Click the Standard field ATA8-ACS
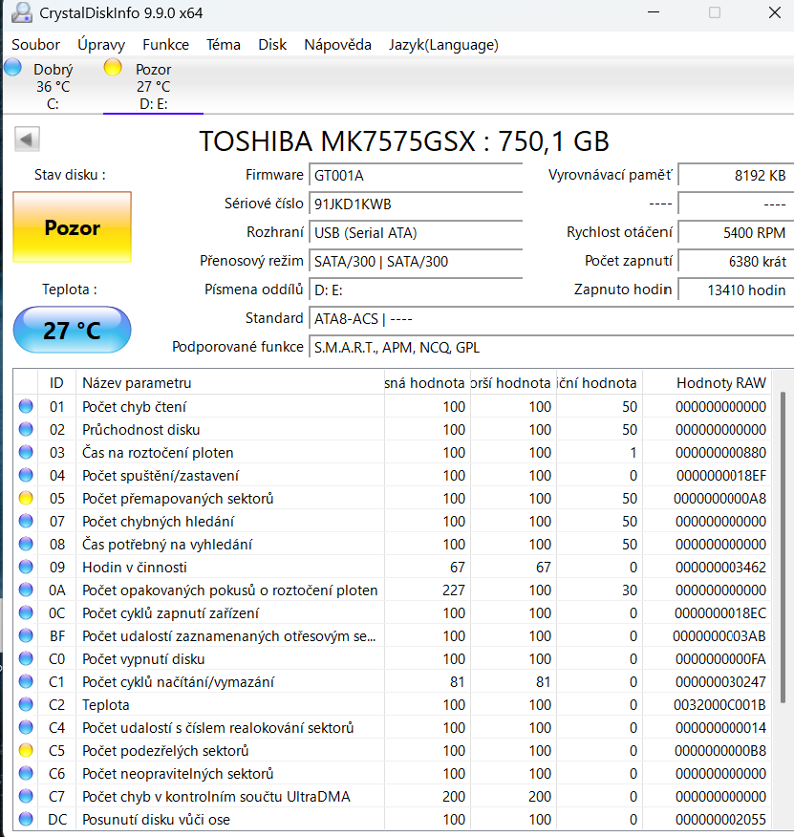Viewport: 794px width, 837px height. pyautogui.click(x=551, y=319)
